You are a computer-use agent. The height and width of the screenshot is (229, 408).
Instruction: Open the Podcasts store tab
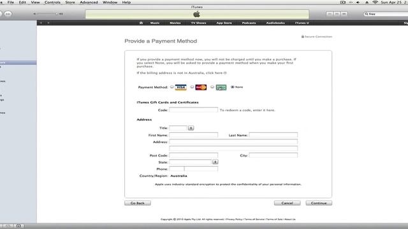pyautogui.click(x=249, y=23)
